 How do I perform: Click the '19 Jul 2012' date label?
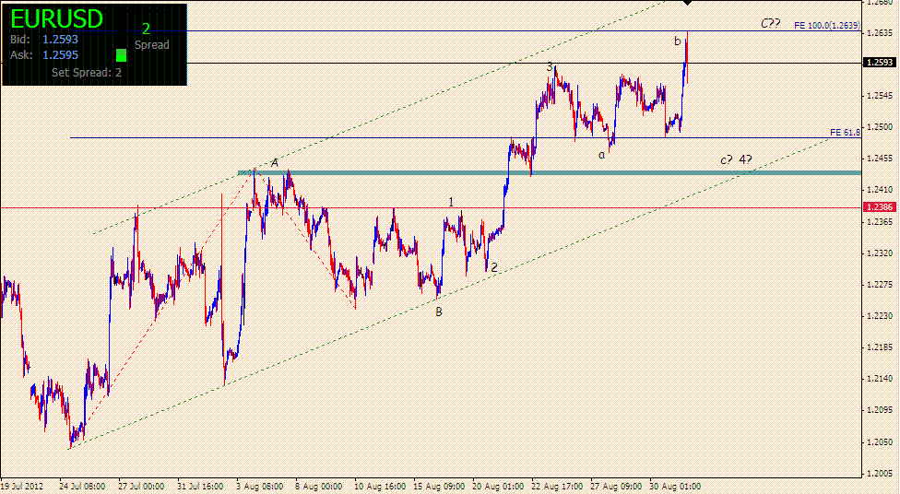(22, 487)
